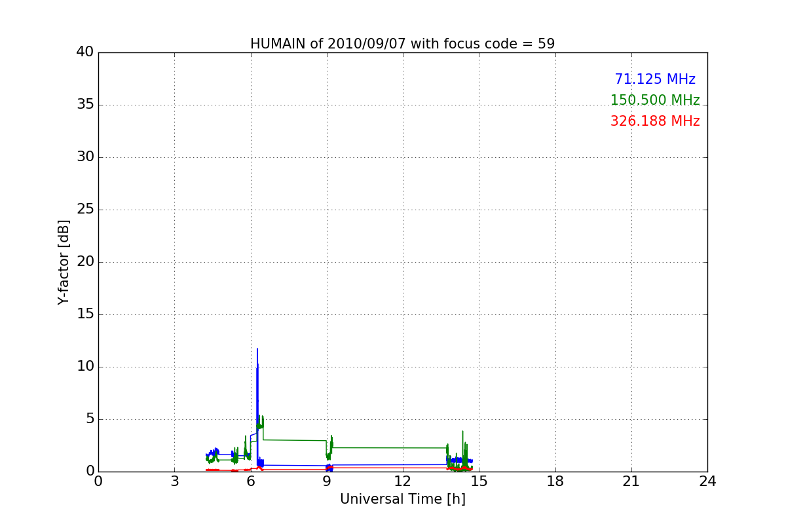The height and width of the screenshot is (524, 786).
Task: Click the x-axis tick label 21
Action: click(x=631, y=481)
